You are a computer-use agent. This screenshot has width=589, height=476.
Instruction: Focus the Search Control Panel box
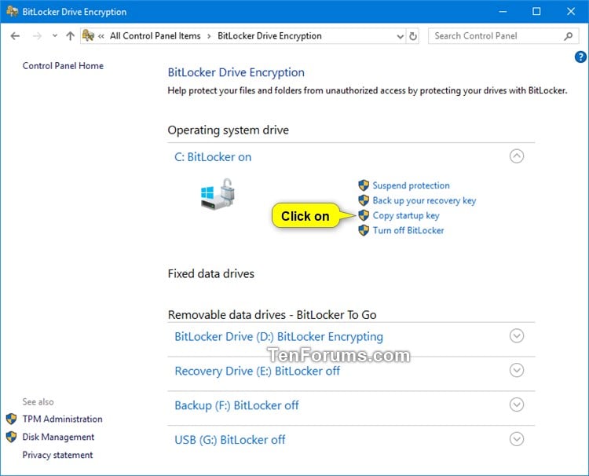[503, 36]
